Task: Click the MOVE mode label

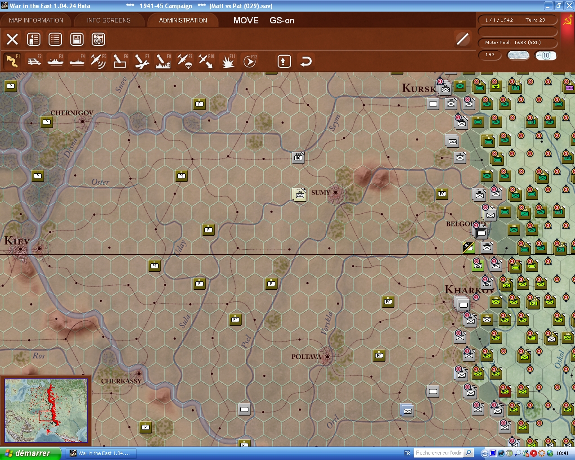Action: tap(246, 20)
